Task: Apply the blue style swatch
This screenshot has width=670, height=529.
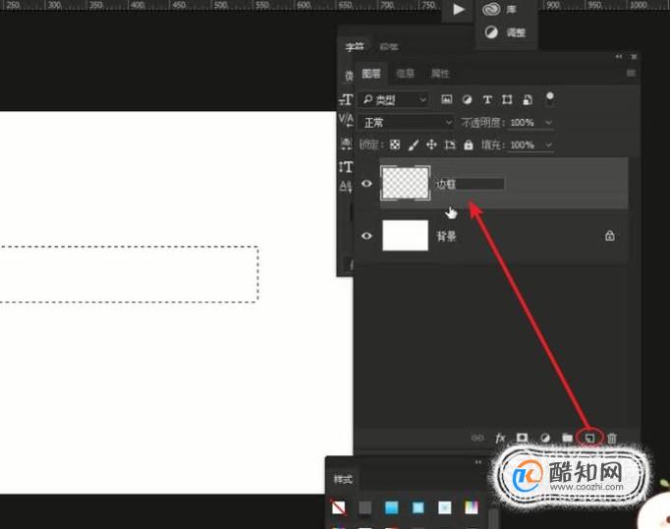Action: point(391,507)
